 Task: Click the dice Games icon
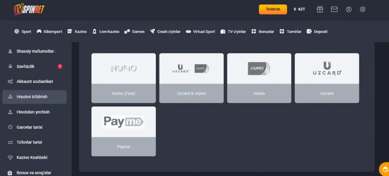coord(127,32)
